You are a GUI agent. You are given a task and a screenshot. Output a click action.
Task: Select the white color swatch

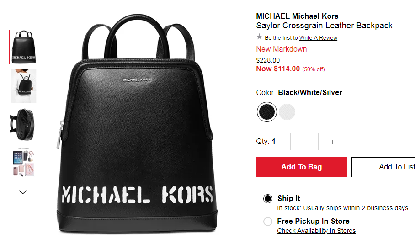[x=287, y=112]
